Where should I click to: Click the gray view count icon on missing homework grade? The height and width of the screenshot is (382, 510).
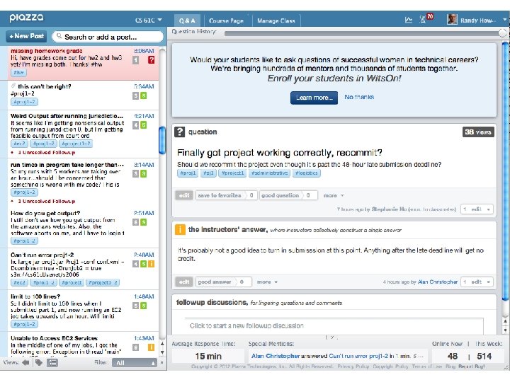point(135,60)
